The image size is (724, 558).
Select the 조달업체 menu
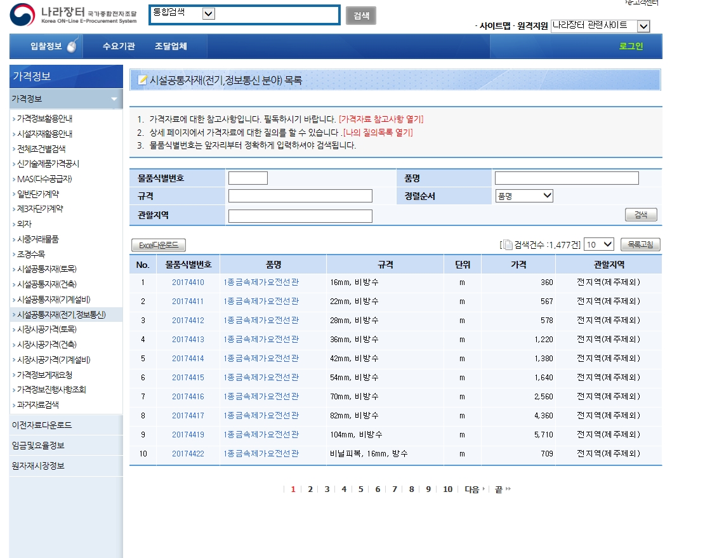tap(171, 46)
